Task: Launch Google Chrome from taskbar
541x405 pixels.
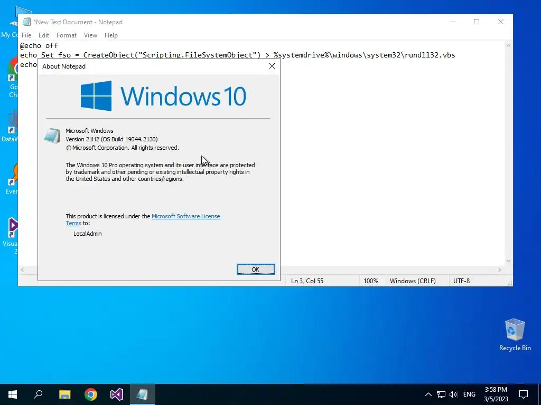Action: 91,394
